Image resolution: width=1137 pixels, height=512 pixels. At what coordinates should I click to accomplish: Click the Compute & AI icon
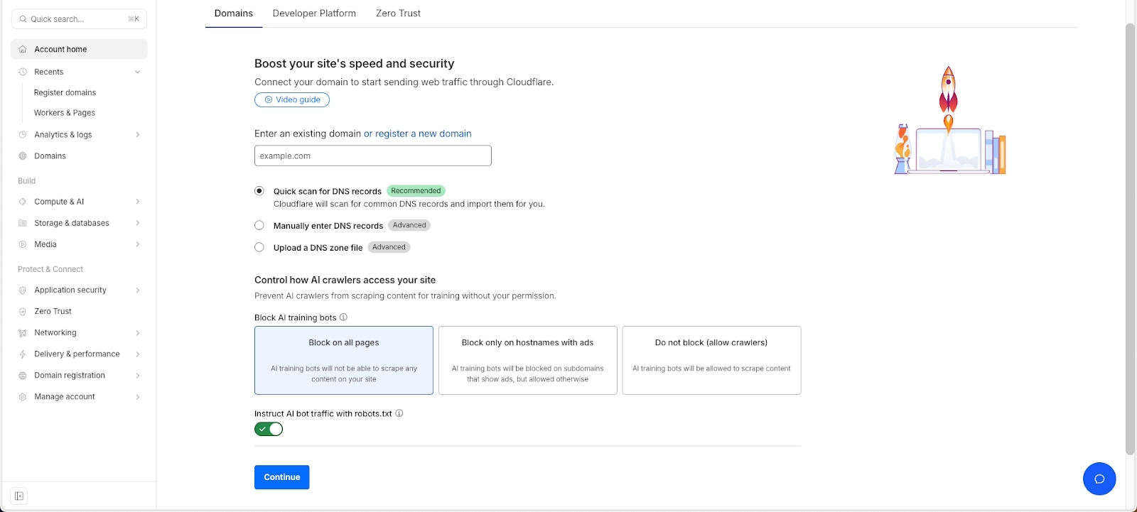pyautogui.click(x=23, y=202)
